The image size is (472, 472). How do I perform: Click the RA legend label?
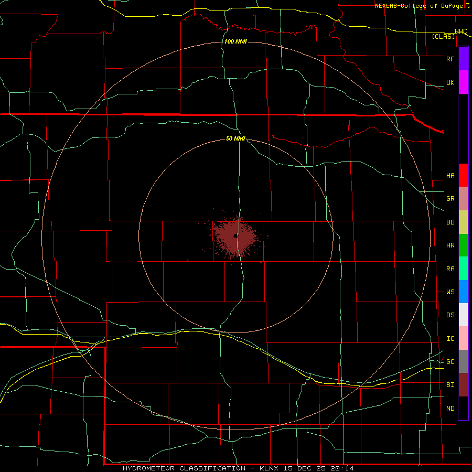point(450,269)
